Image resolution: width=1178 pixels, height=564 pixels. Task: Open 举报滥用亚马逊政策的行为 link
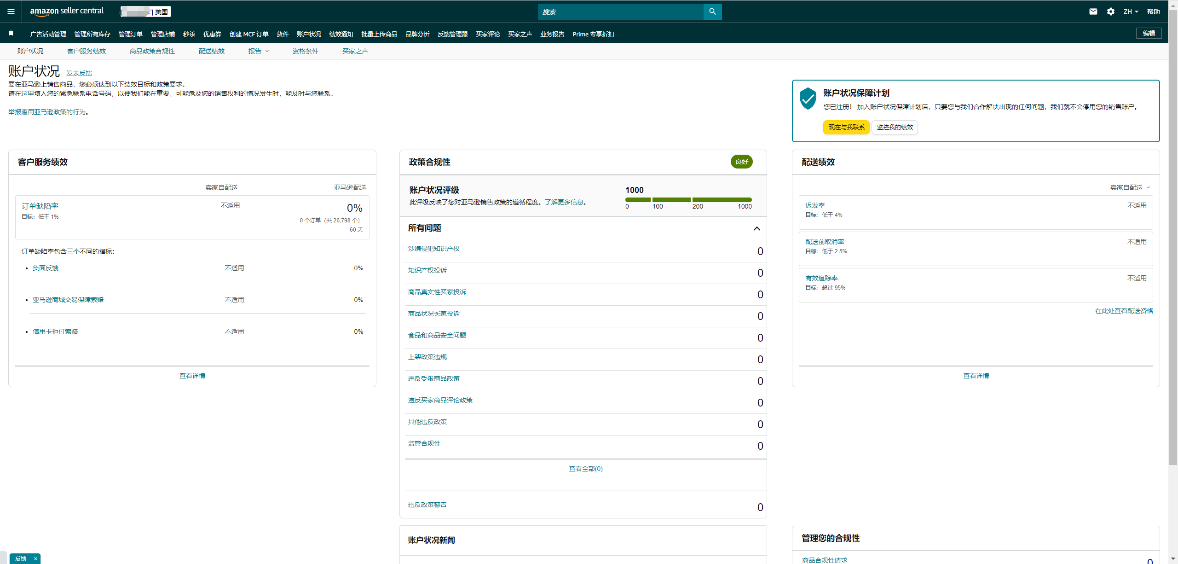47,112
